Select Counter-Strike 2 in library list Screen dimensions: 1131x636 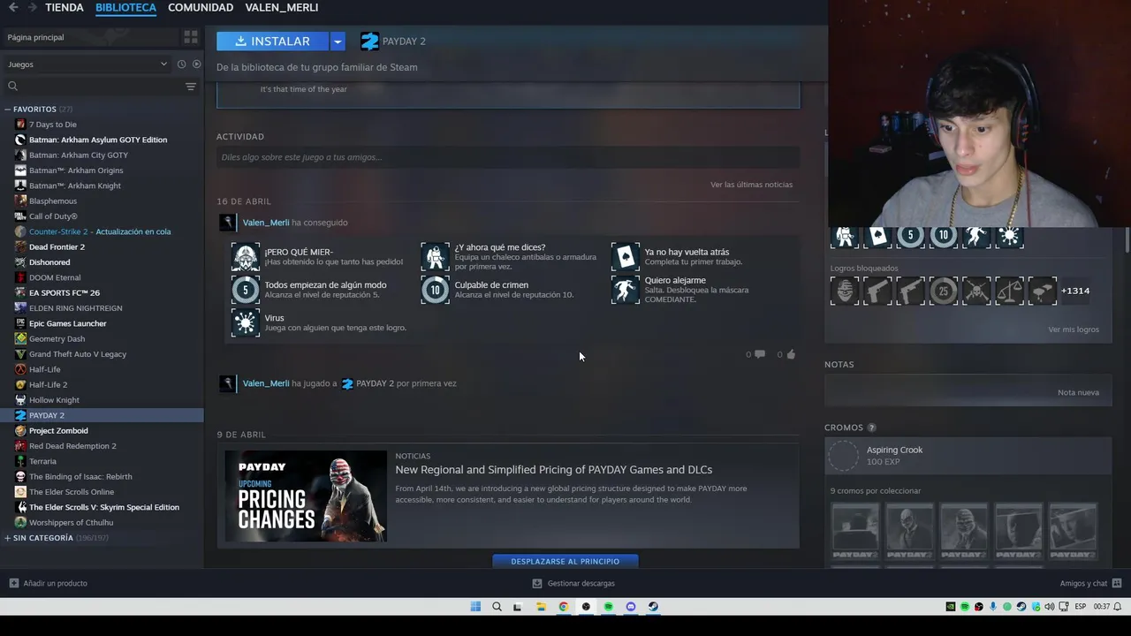coord(102,231)
